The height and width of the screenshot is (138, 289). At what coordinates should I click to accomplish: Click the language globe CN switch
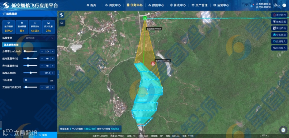click(277, 5)
